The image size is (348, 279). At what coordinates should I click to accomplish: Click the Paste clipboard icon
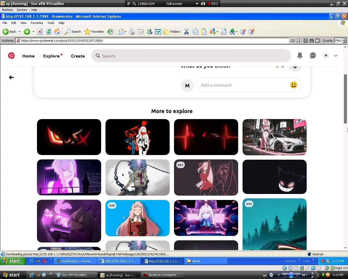204,32
